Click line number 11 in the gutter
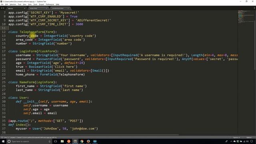The width and height of the screenshot is (256, 144). [4, 28]
